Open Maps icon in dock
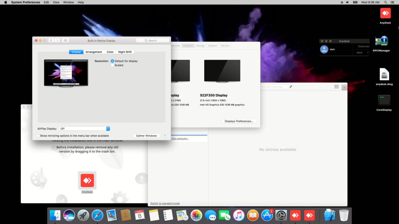Image resolution: width=399 pixels, height=224 pixels. coord(182,215)
